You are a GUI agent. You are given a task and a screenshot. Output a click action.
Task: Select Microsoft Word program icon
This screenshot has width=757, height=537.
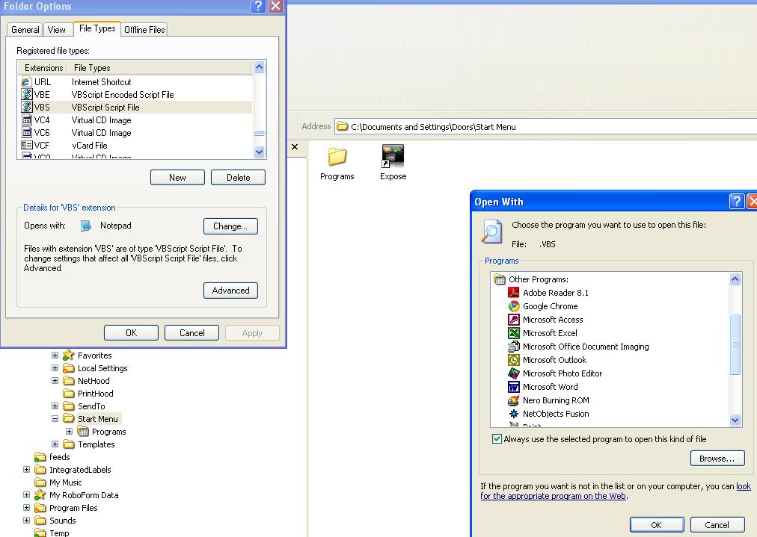coord(514,387)
